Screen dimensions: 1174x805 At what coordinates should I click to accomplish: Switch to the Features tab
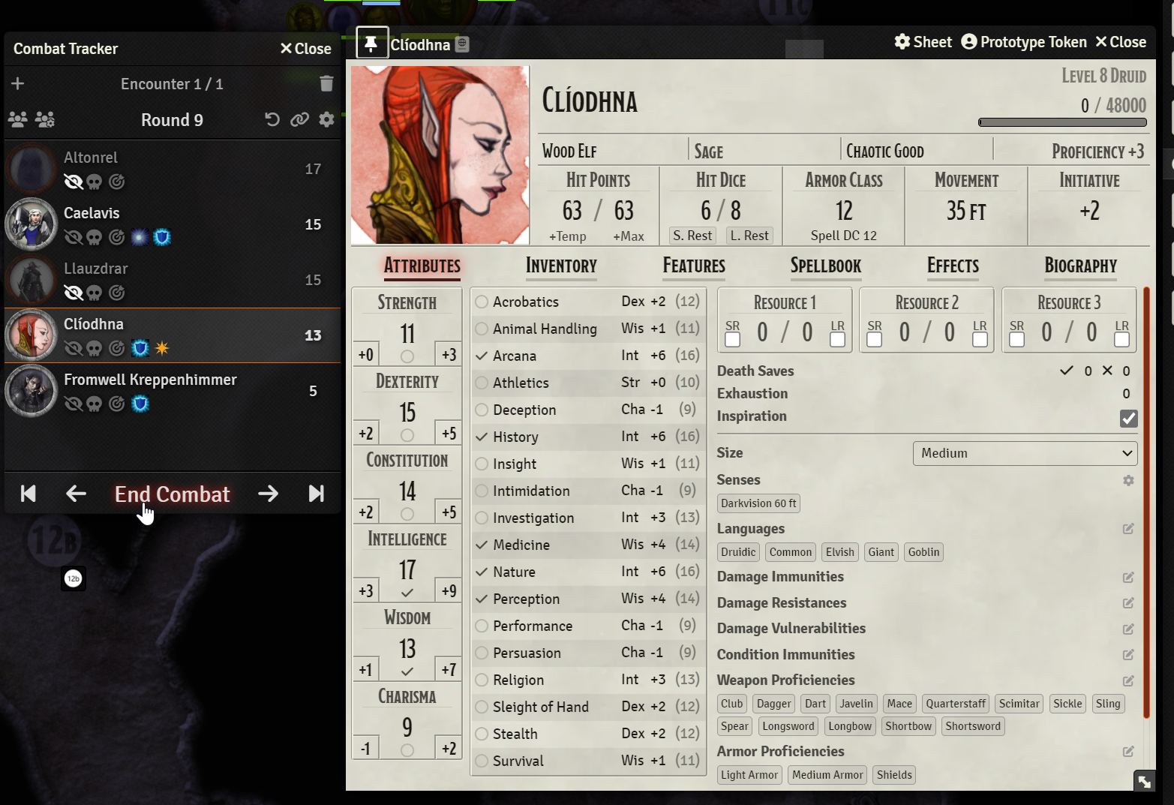[x=694, y=266]
